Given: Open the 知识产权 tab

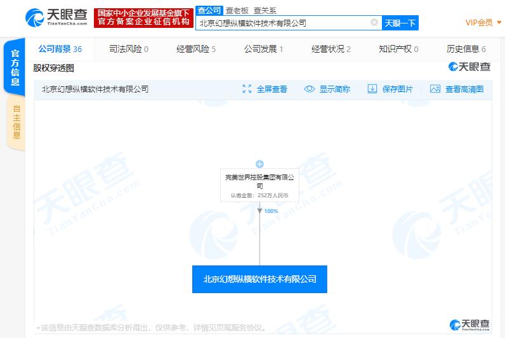Looking at the screenshot, I should pyautogui.click(x=398, y=49).
